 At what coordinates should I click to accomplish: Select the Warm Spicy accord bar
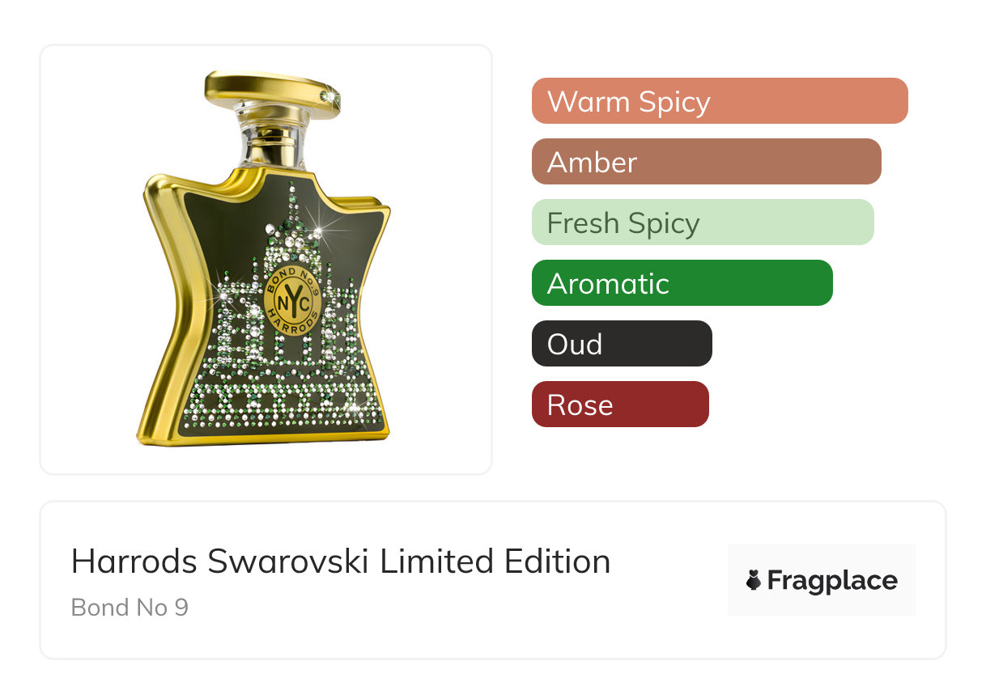[x=719, y=101]
